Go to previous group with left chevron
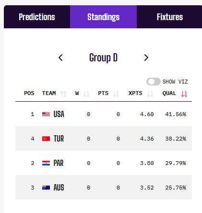This screenshot has width=202, height=213. 60,58
